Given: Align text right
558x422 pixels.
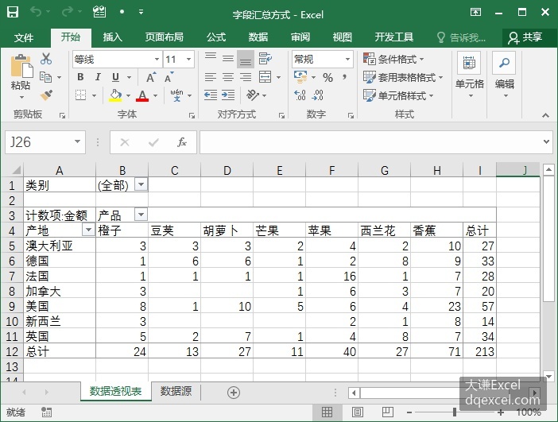Looking at the screenshot, I should [x=246, y=77].
